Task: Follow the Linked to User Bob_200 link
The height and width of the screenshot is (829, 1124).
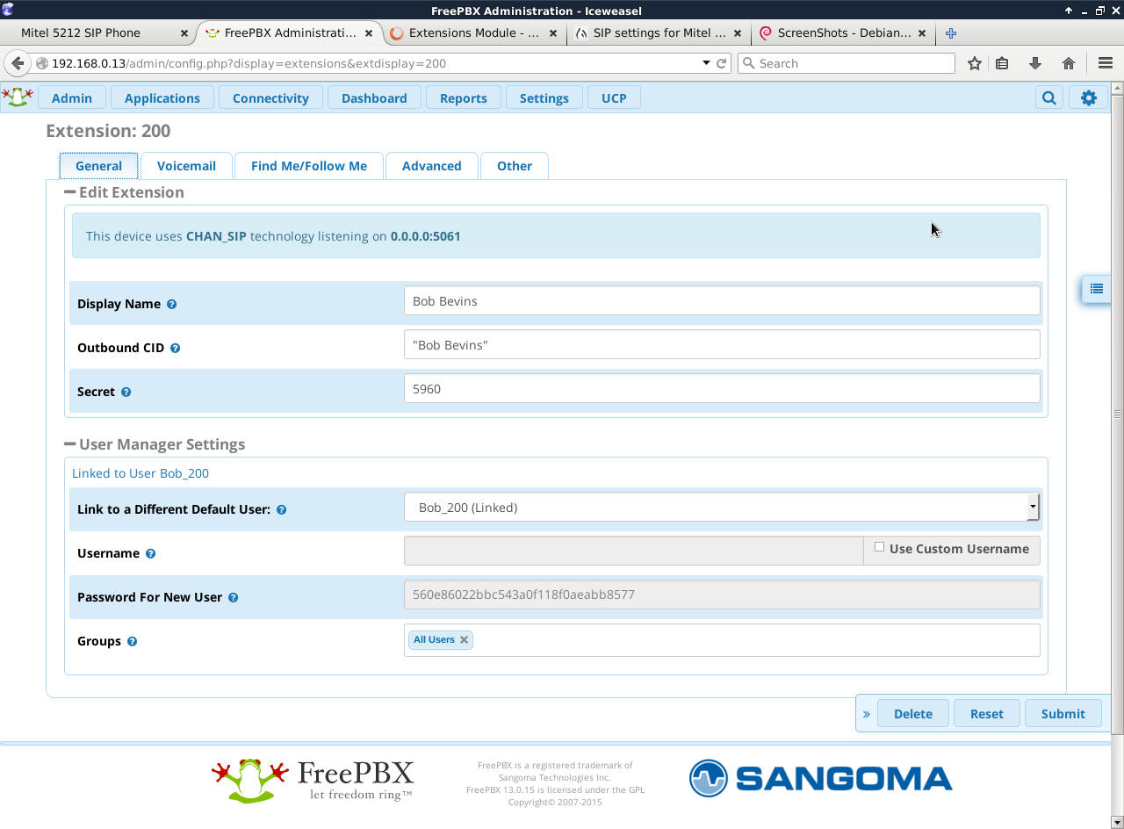Action: (x=140, y=473)
